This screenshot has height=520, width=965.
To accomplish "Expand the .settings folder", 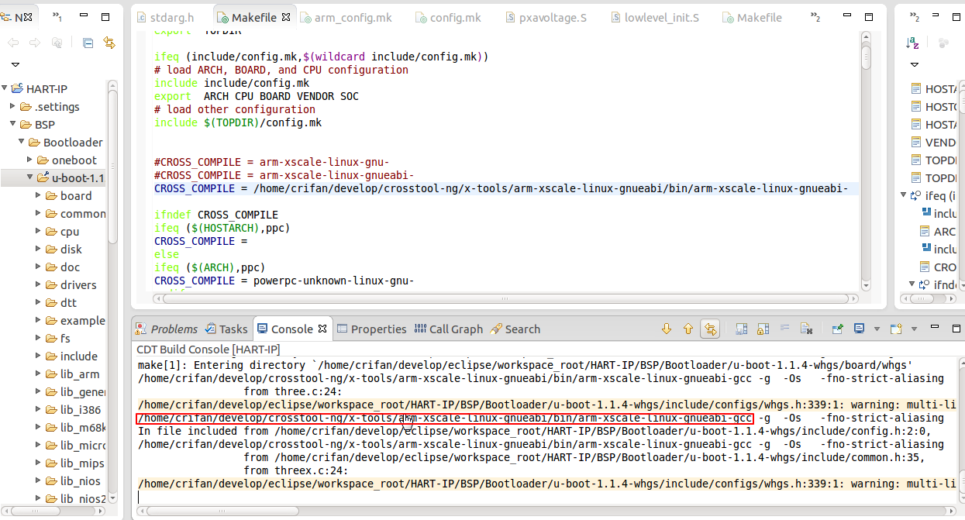I will pos(13,107).
